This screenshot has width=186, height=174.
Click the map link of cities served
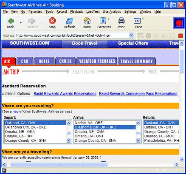click(x=15, y=111)
